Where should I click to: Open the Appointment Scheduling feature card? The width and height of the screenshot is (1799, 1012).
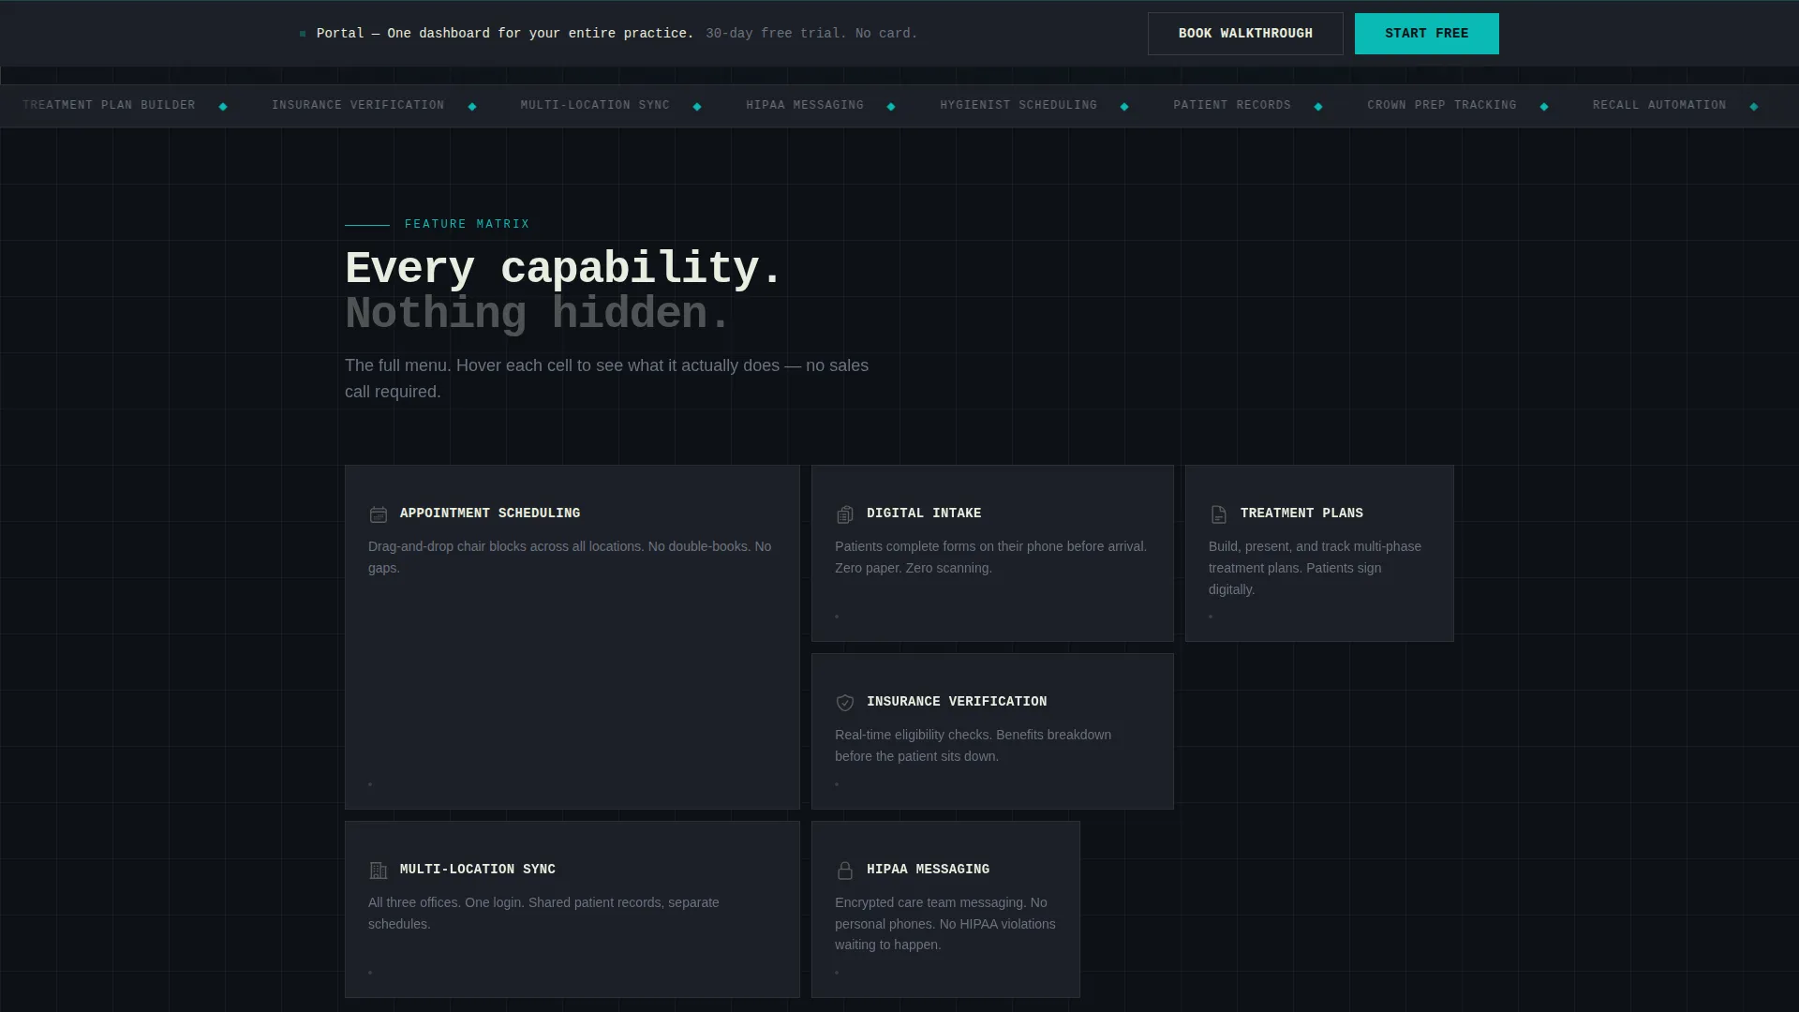[572, 637]
